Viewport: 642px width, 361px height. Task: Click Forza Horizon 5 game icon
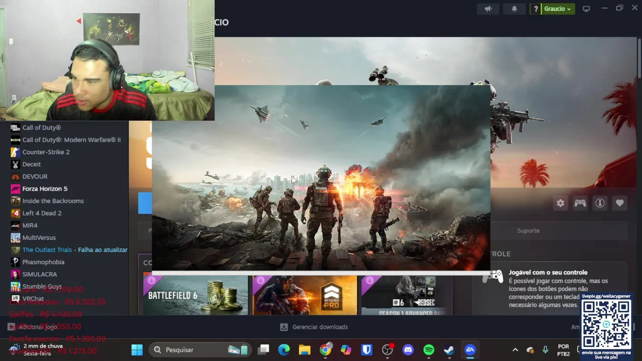click(15, 189)
